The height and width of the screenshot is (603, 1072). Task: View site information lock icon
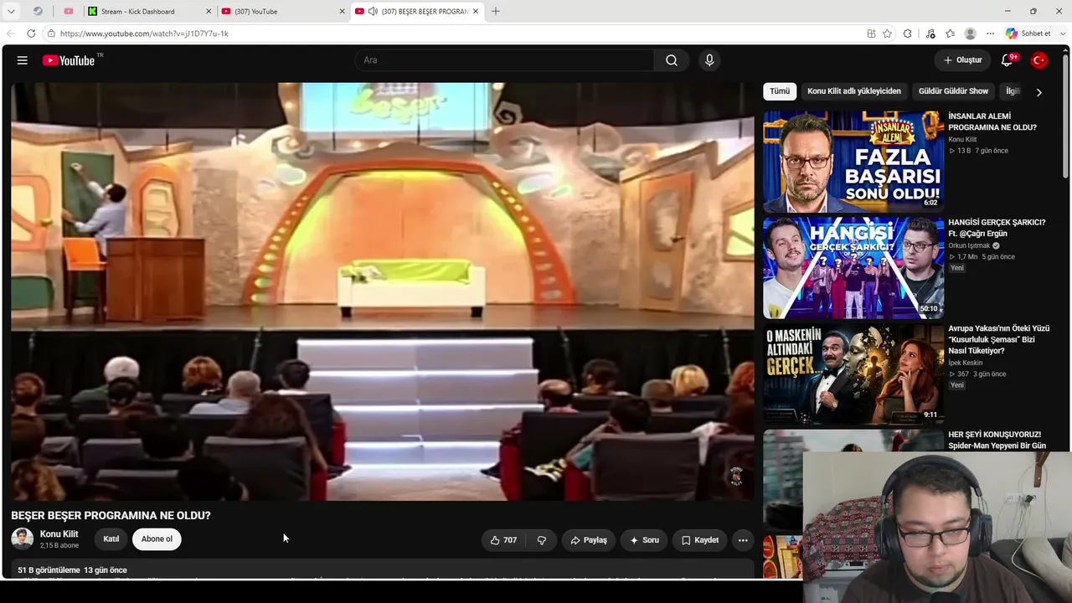[x=51, y=33]
